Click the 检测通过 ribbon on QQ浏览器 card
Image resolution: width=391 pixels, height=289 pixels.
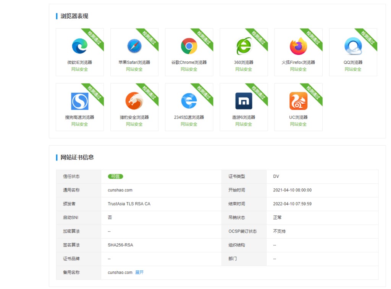point(368,38)
